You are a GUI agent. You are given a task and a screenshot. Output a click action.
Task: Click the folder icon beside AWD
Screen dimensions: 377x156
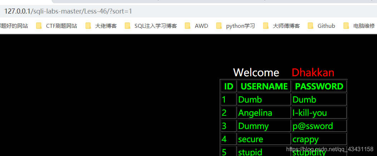tap(188, 26)
